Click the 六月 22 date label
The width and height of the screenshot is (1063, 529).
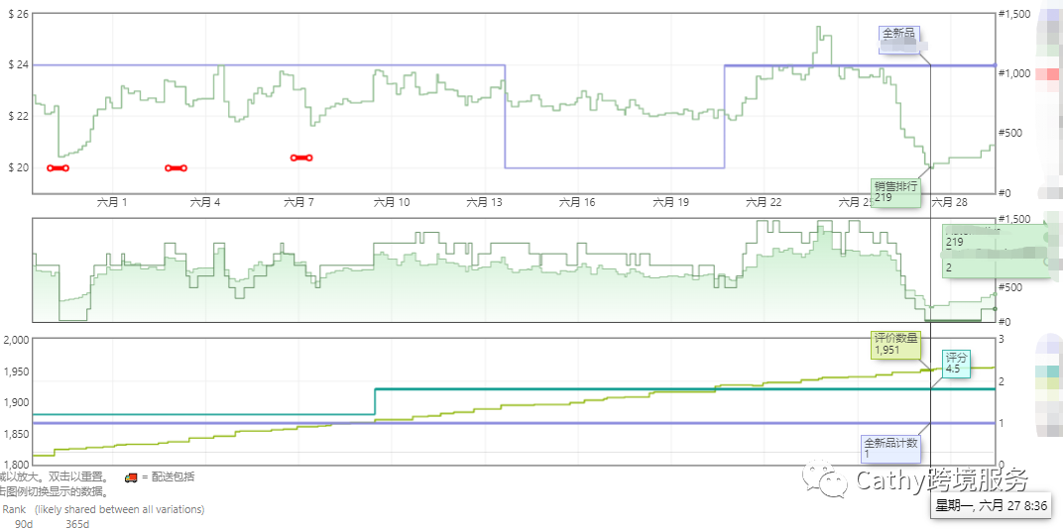pyautogui.click(x=764, y=202)
